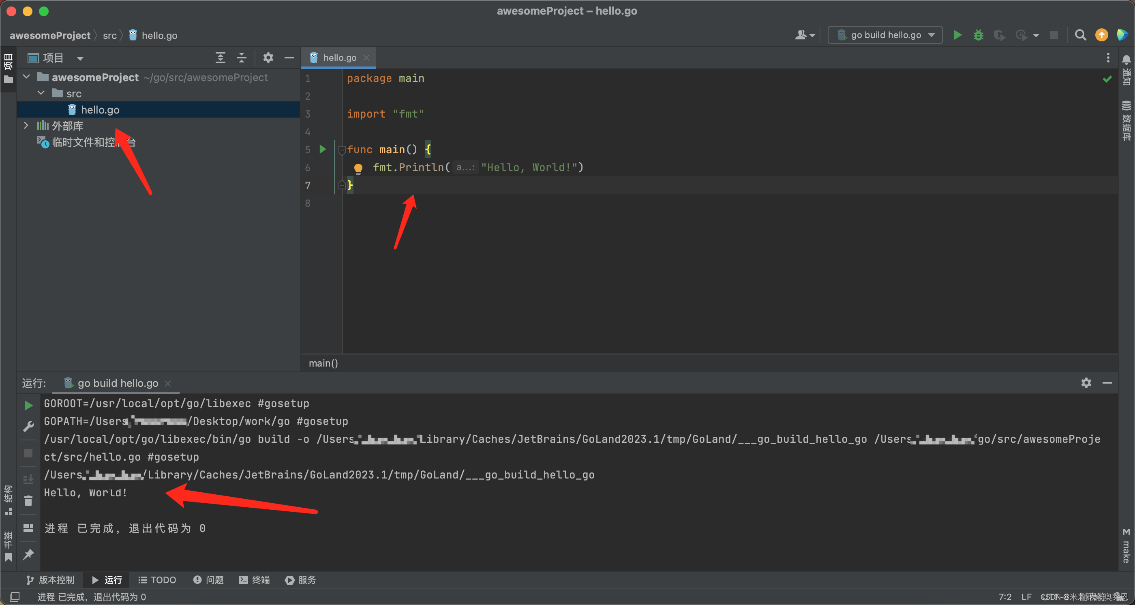Click the pin tab icon in Run panel
Viewport: 1135px width, 605px height.
point(29,554)
